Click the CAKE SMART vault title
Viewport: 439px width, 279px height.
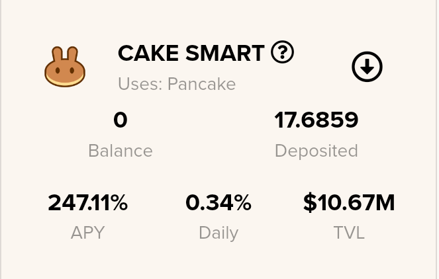[191, 53]
